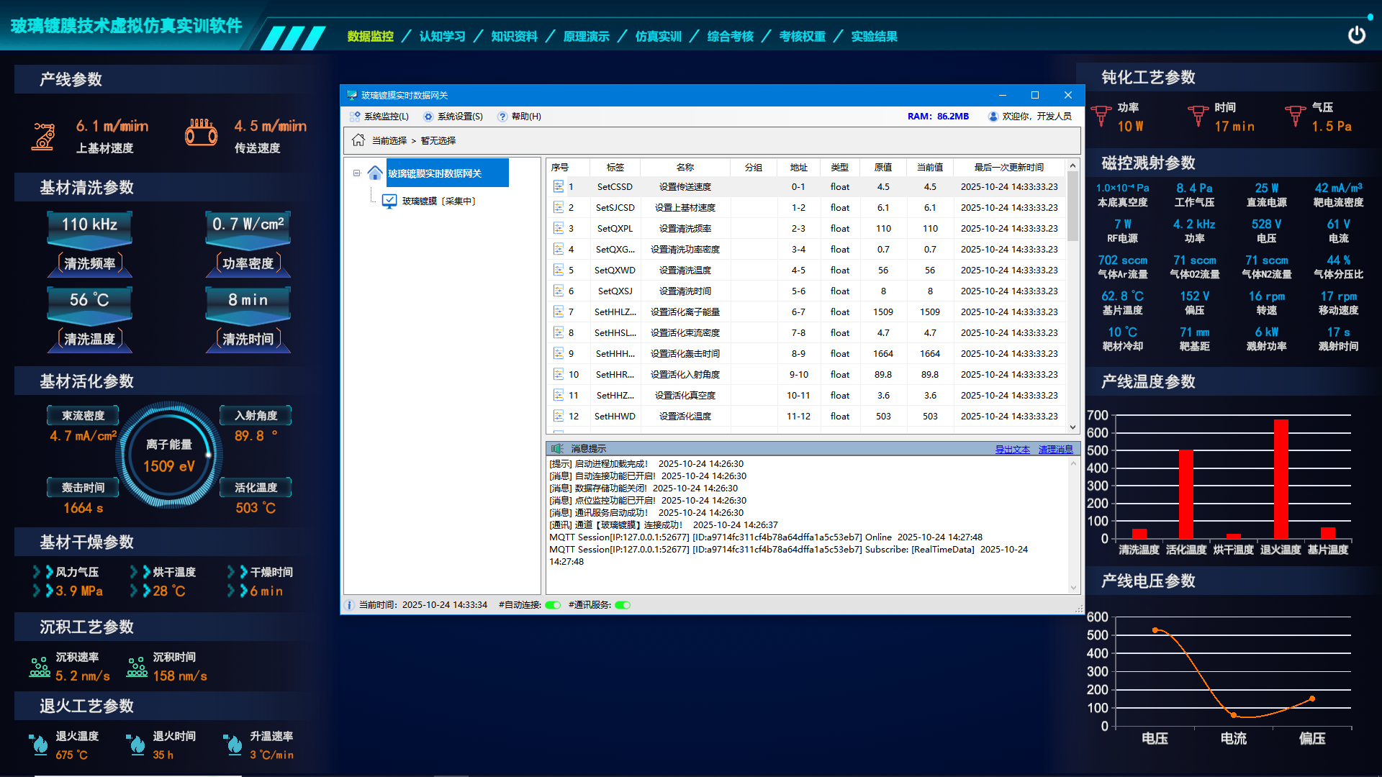Click the row icon for SetCSSD entry
This screenshot has height=777, width=1382.
tap(558, 186)
